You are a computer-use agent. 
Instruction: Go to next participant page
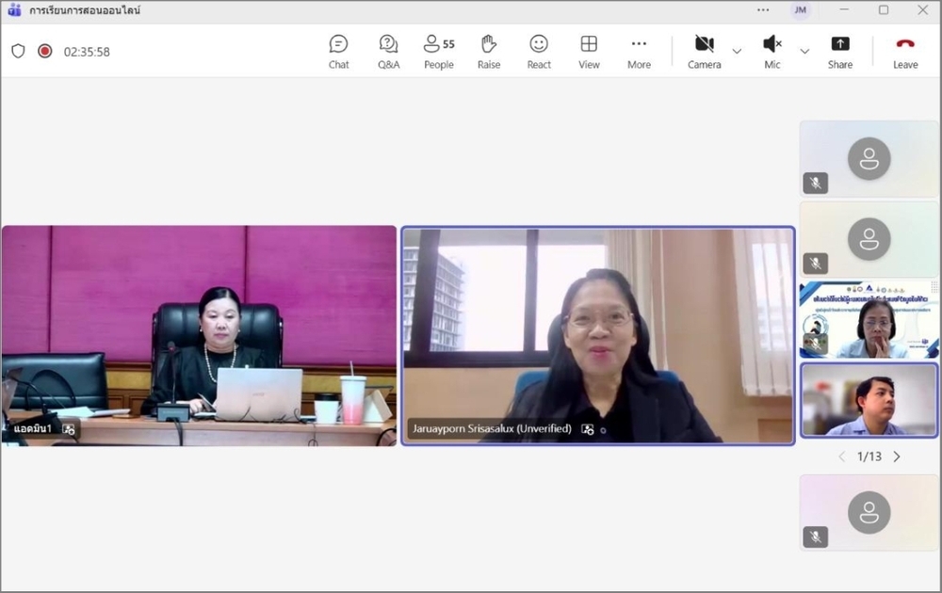[x=897, y=457]
